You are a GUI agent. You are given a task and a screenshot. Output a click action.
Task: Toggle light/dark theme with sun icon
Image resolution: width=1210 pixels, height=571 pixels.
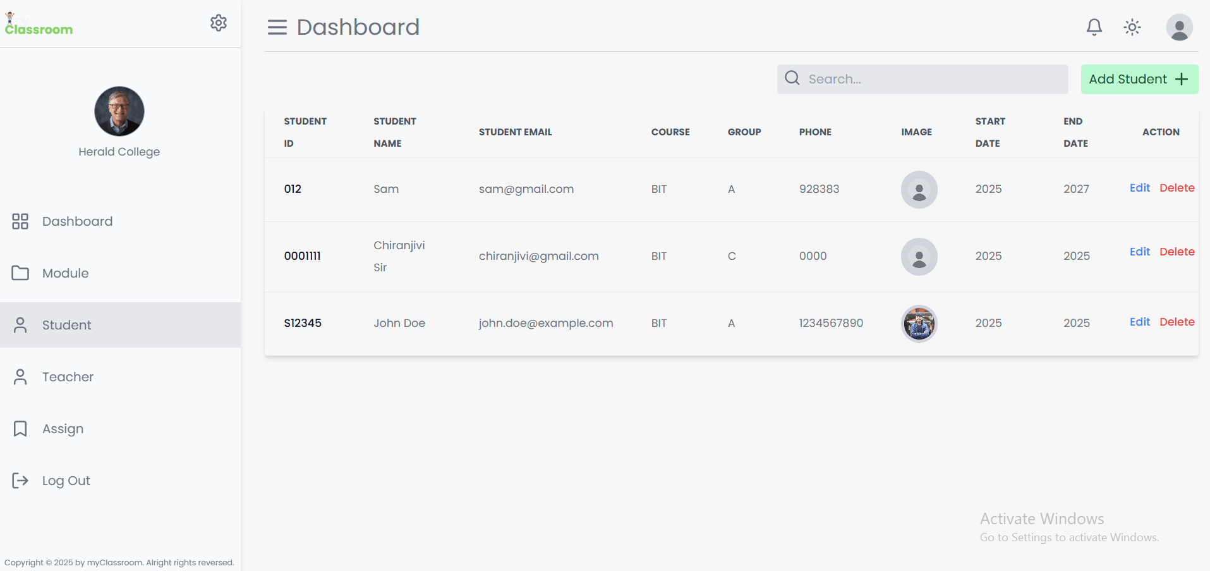tap(1132, 27)
